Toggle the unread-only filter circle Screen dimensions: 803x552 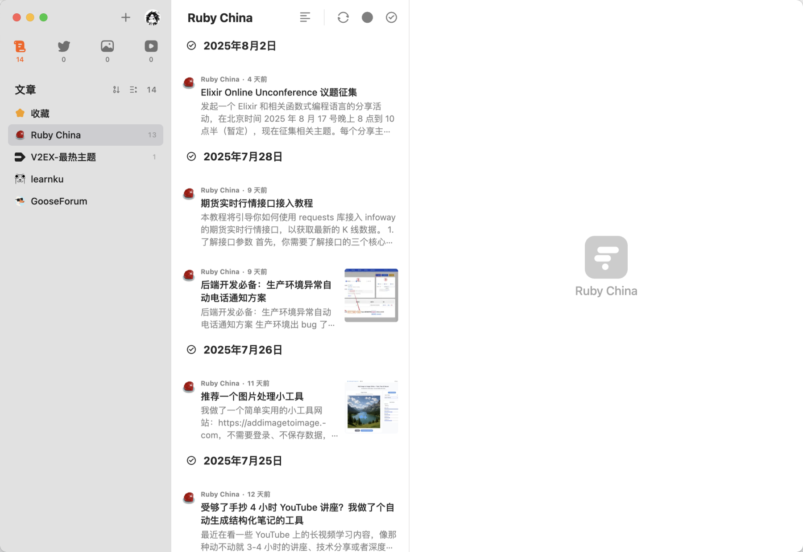tap(367, 17)
